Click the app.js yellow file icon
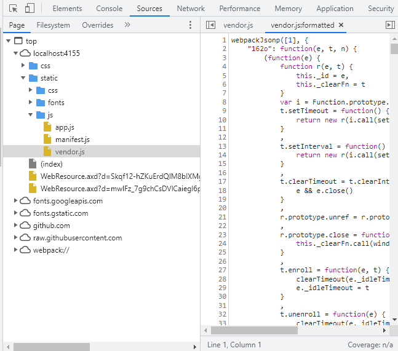398x351 pixels. click(x=47, y=127)
